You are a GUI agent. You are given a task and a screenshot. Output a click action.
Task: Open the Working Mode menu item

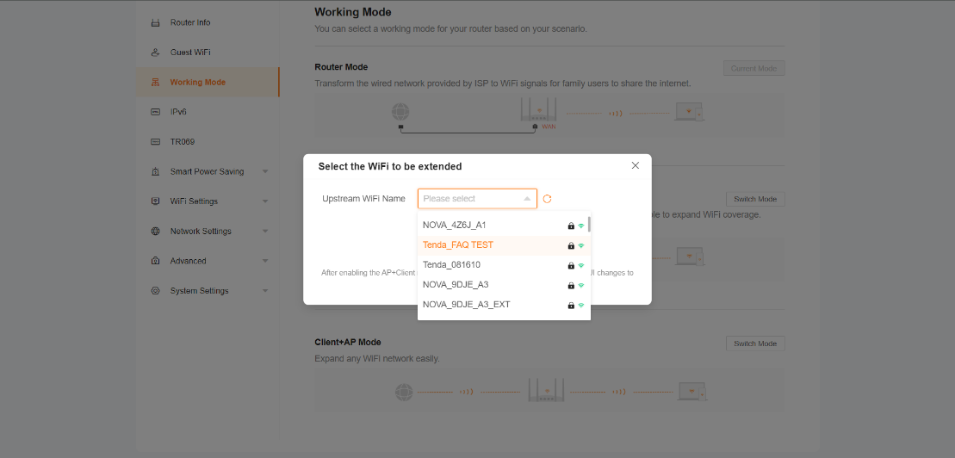(x=197, y=83)
